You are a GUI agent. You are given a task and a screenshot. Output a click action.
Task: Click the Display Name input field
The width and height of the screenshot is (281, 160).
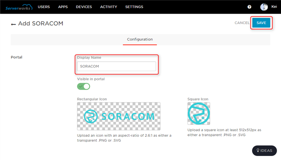pos(116,66)
